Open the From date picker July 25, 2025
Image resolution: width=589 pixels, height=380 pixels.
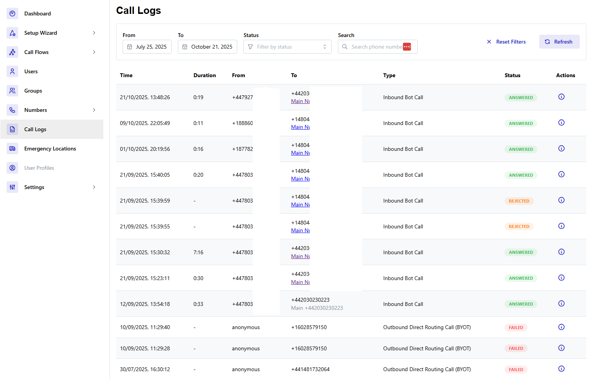[147, 47]
